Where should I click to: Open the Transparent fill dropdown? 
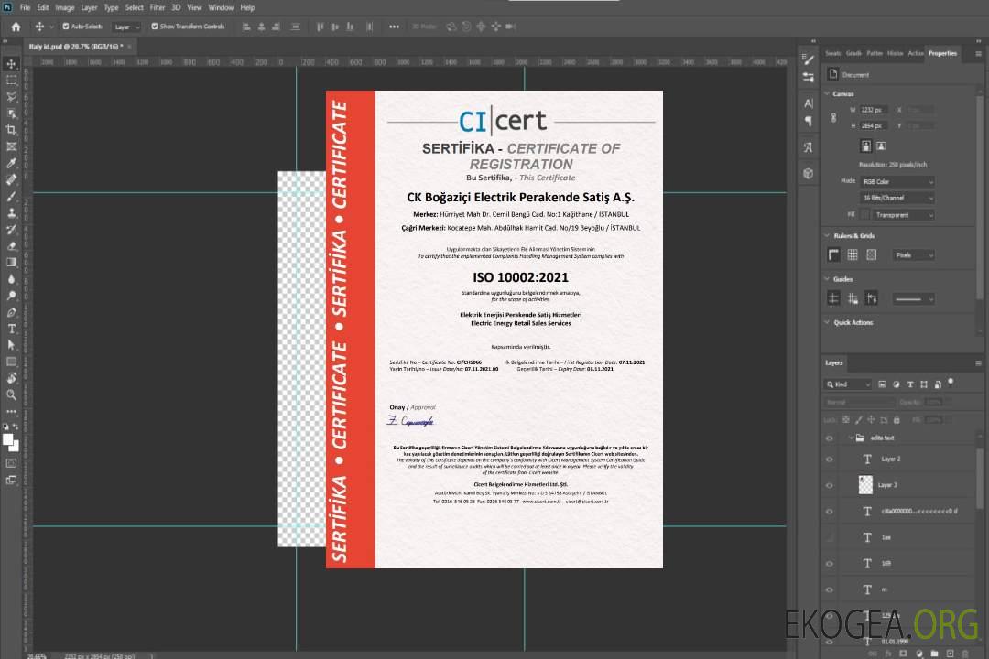click(903, 215)
